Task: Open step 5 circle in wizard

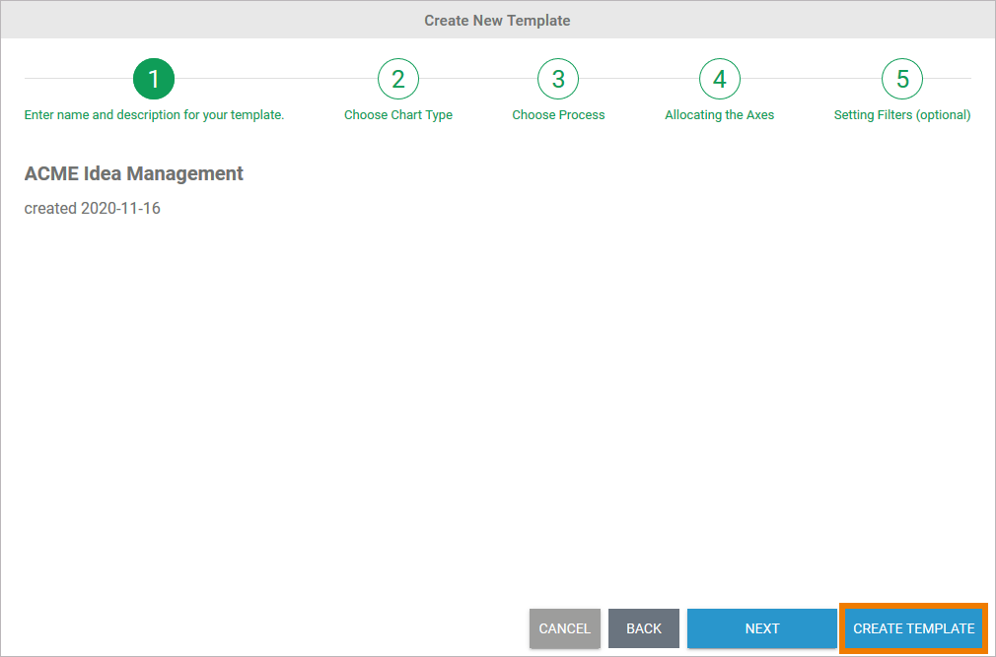Action: point(902,79)
